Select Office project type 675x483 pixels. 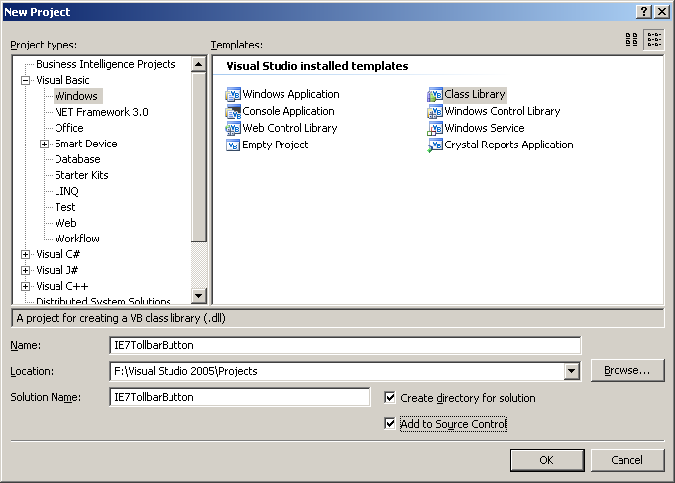coord(69,128)
